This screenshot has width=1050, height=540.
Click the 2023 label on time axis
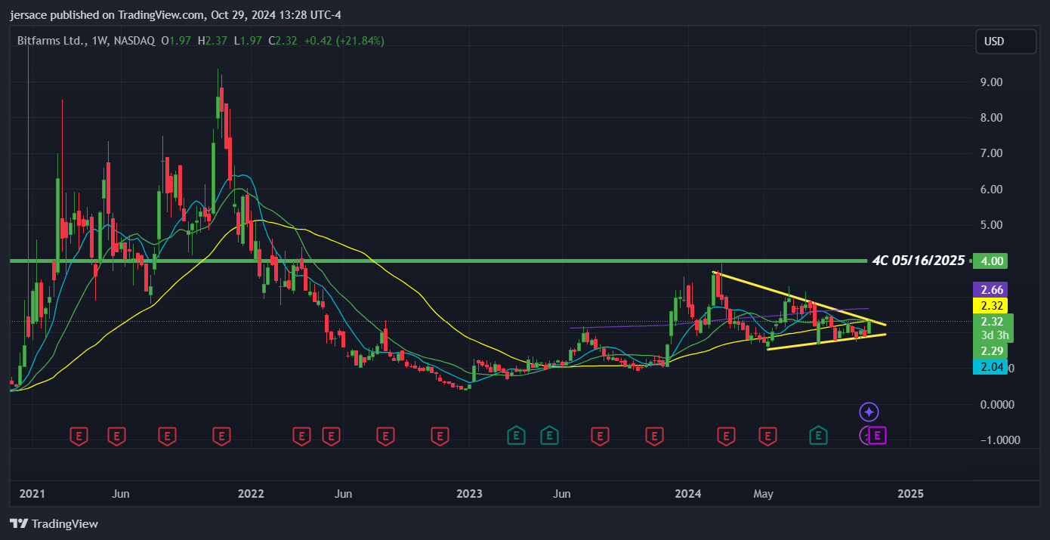click(469, 494)
